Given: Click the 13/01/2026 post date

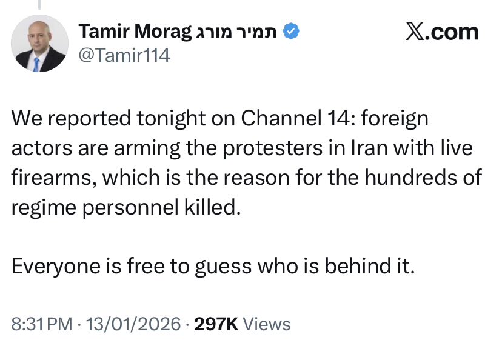Looking at the screenshot, I should [134, 324].
